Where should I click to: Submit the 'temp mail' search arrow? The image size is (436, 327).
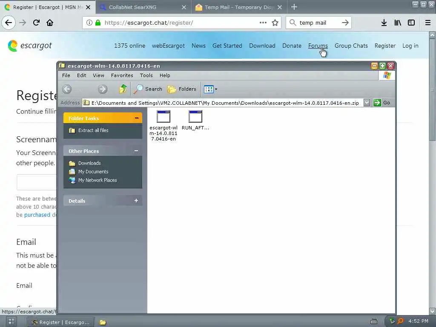345,23
